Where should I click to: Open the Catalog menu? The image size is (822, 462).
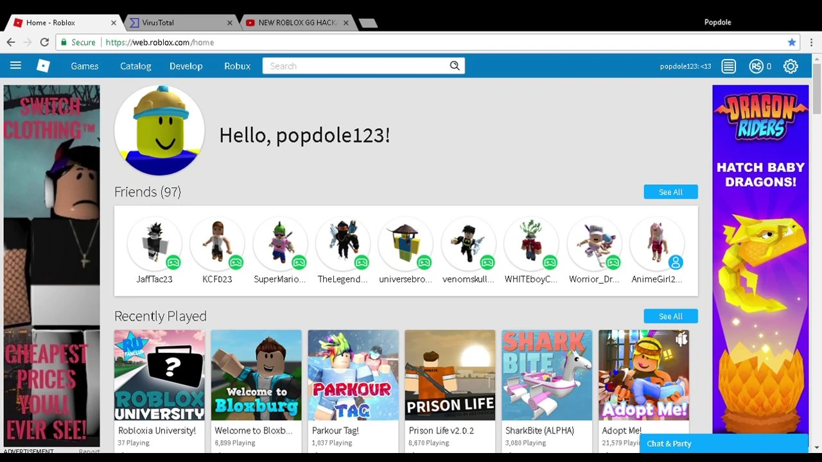coord(136,66)
